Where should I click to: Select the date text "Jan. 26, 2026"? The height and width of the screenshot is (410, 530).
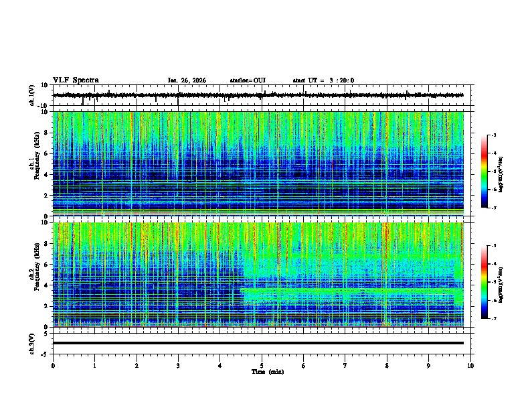[187, 80]
